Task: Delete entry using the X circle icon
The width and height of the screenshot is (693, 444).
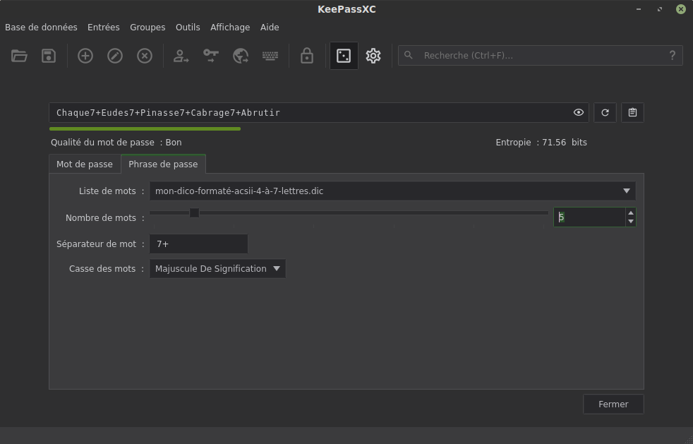Action: [145, 56]
